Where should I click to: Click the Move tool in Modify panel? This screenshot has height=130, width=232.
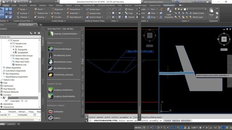[129, 9]
